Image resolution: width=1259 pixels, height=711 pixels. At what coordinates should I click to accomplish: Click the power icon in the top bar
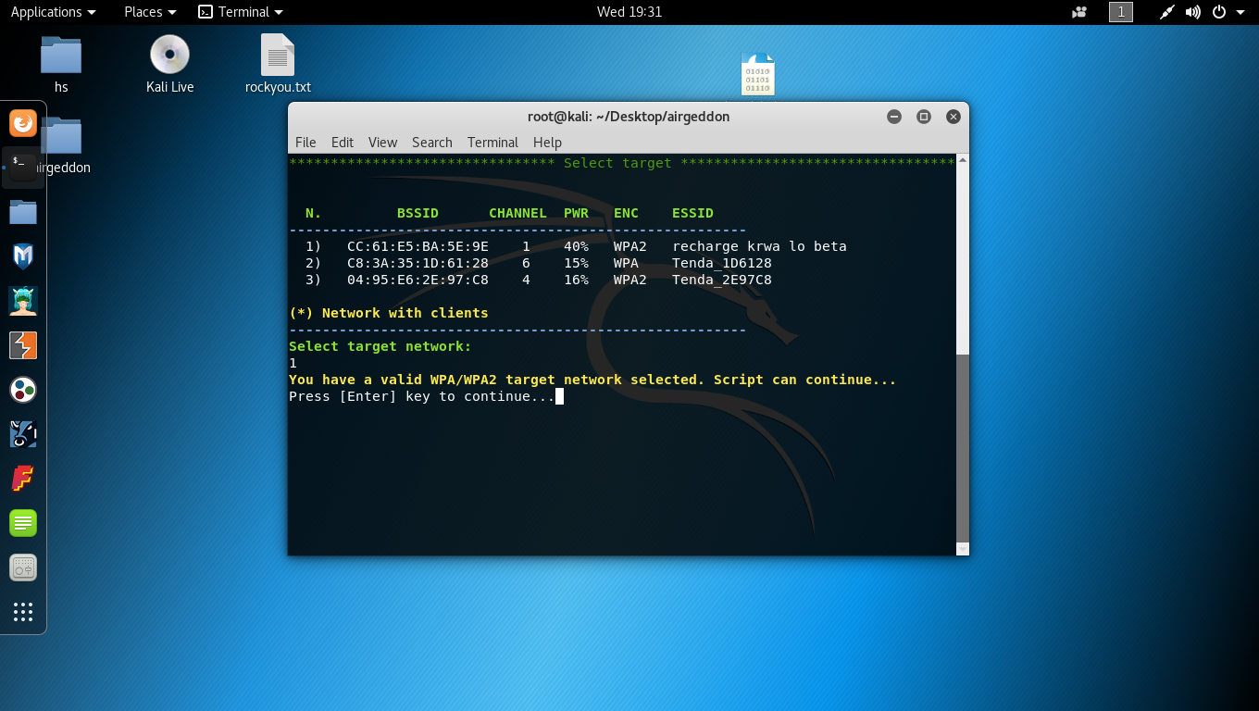1219,12
